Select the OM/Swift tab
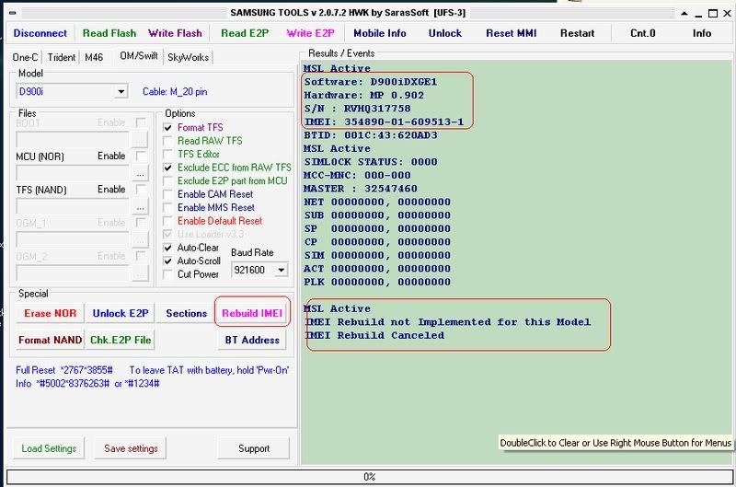Image resolution: width=736 pixels, height=487 pixels. coord(139,56)
